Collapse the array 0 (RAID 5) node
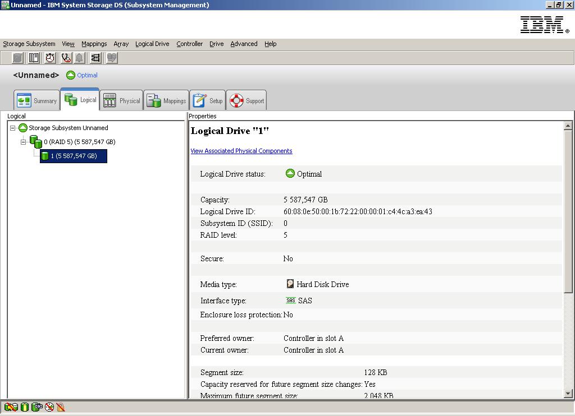This screenshot has width=575, height=416. (x=24, y=142)
